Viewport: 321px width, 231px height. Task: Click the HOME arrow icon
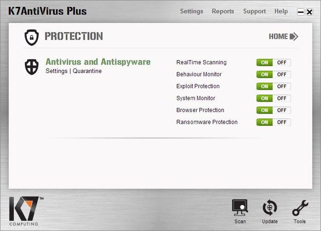pyautogui.click(x=294, y=36)
